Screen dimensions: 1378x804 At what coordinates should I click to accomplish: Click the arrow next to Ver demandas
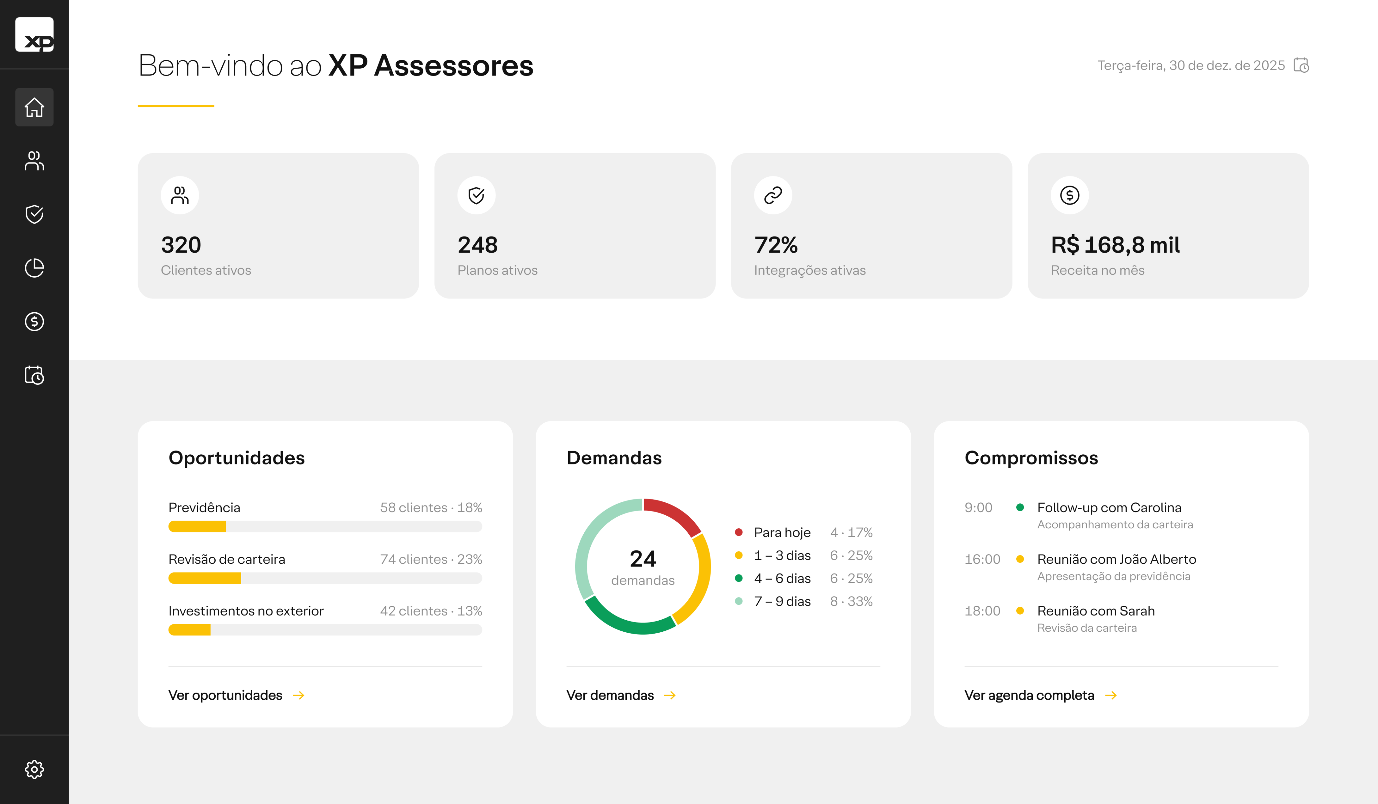[x=670, y=695]
